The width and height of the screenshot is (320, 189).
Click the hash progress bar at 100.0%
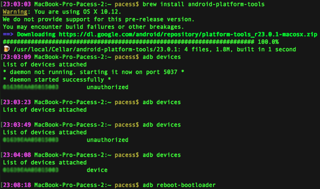128,42
